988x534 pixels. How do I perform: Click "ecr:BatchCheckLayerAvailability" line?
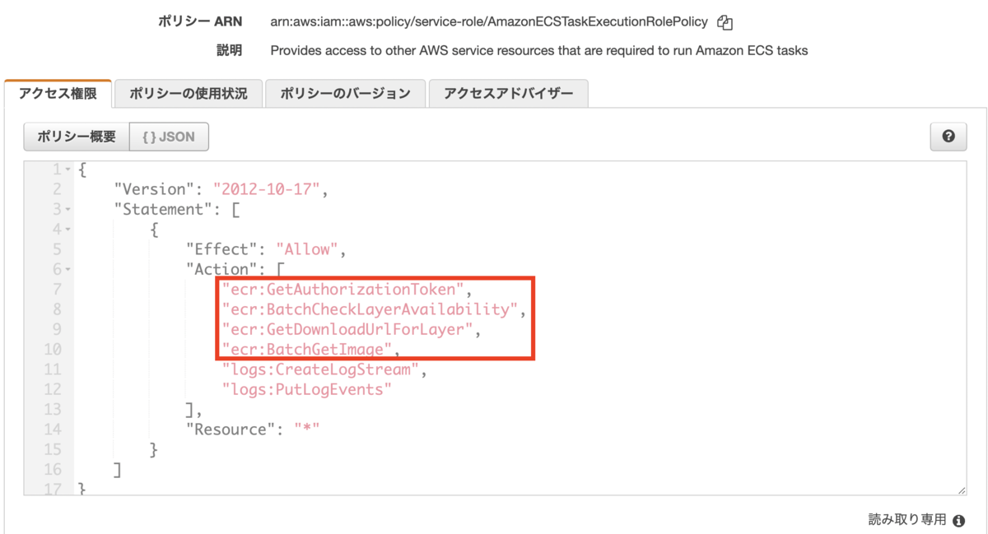(x=370, y=309)
